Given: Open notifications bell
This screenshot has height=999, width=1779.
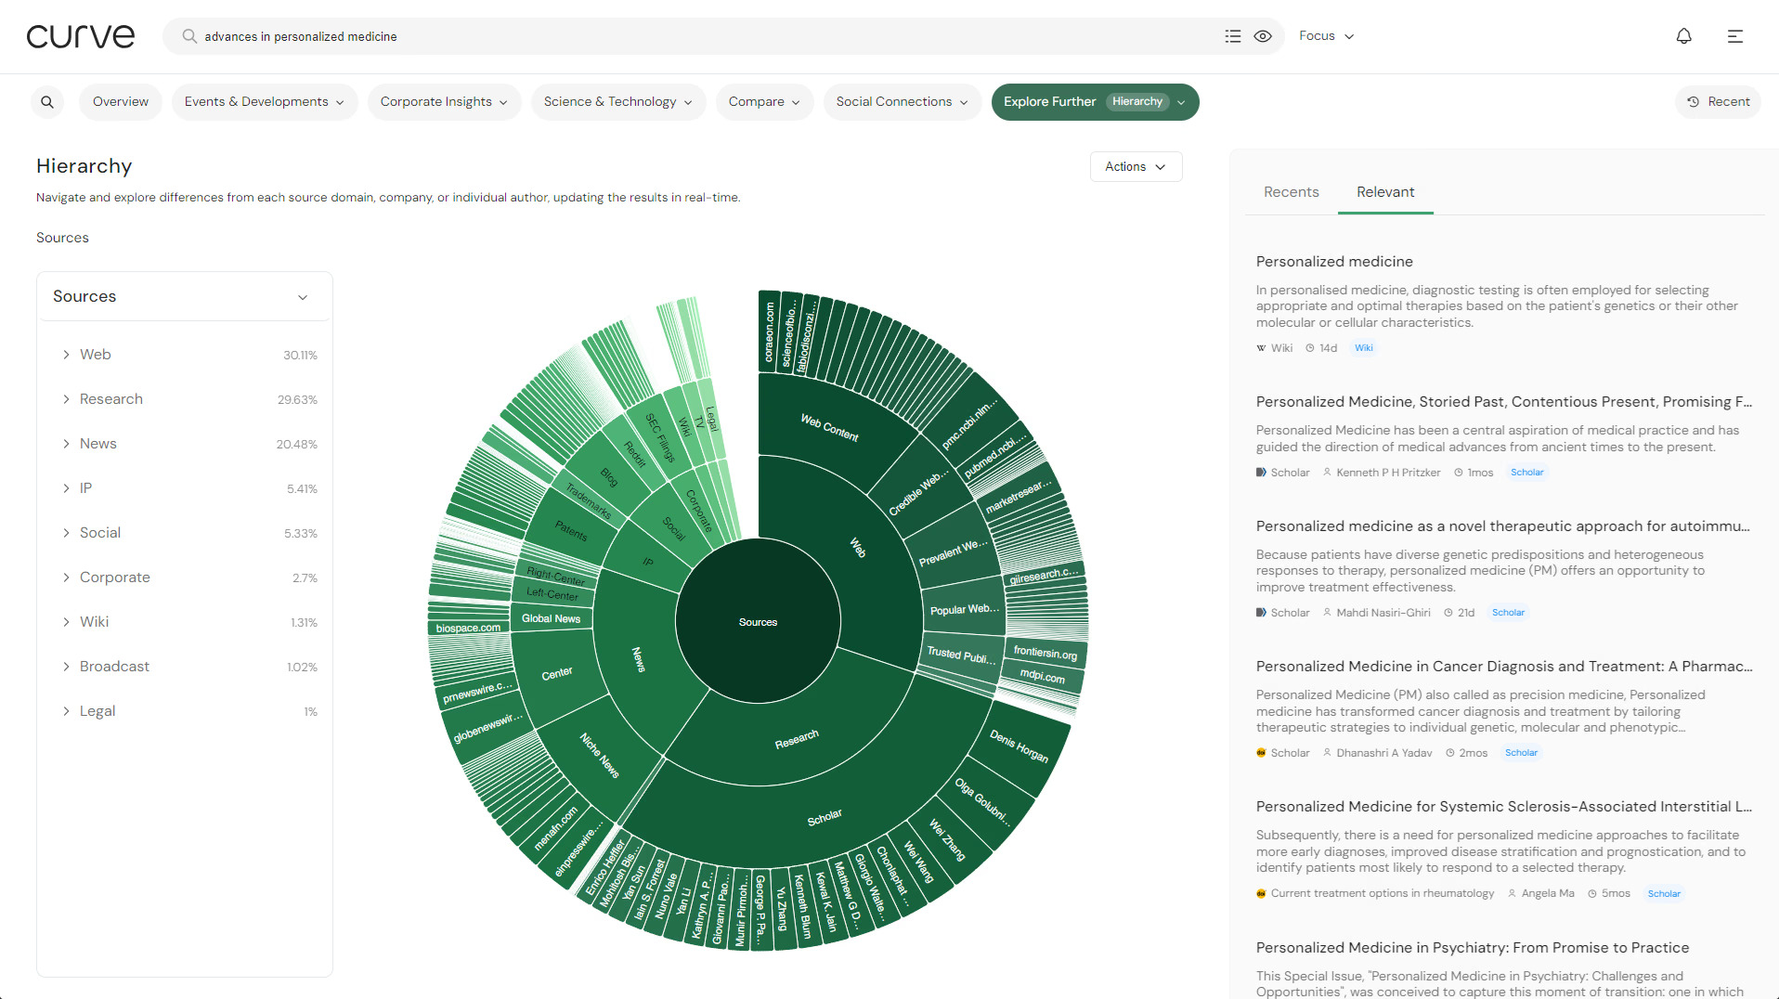Looking at the screenshot, I should click(1683, 36).
